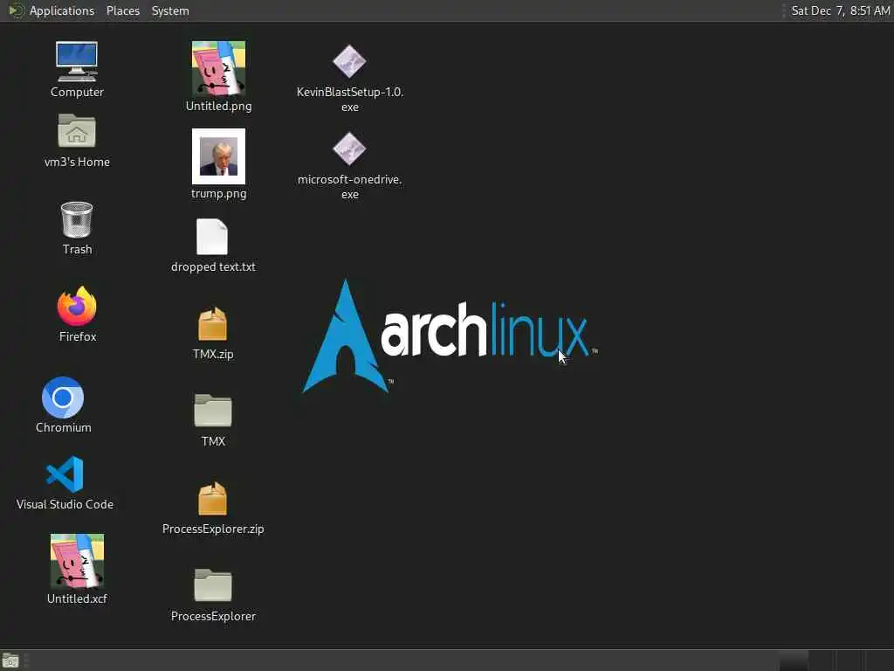Screen dimensions: 894x671
Task: Open the System menu
Action: 170,10
